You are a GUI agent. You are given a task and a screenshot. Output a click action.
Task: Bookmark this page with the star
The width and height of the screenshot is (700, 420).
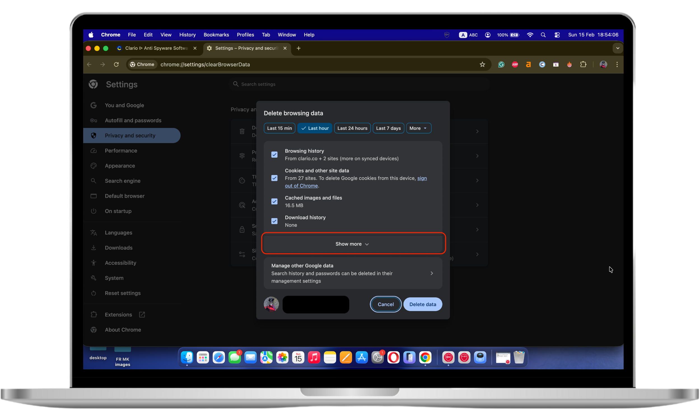point(482,64)
